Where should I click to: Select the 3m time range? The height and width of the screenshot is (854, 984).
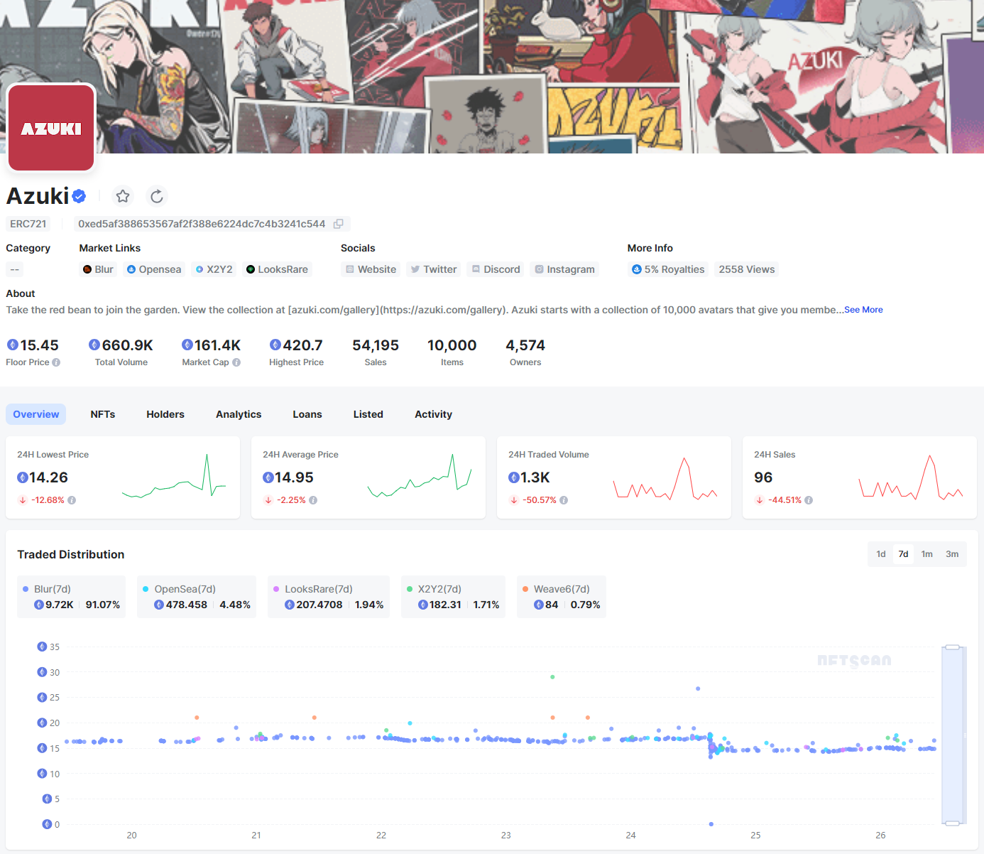[x=952, y=554]
